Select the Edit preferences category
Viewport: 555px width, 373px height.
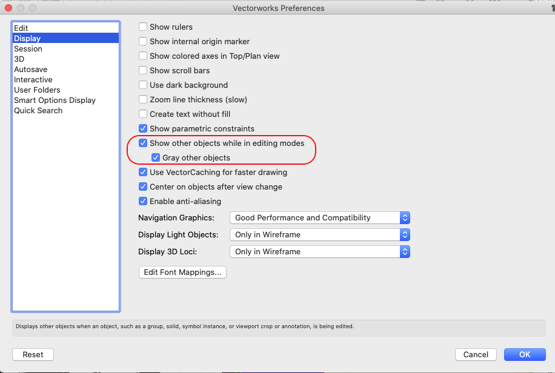pos(21,28)
